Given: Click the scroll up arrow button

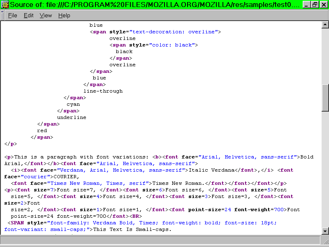Looking at the screenshot, I should click(325, 25).
